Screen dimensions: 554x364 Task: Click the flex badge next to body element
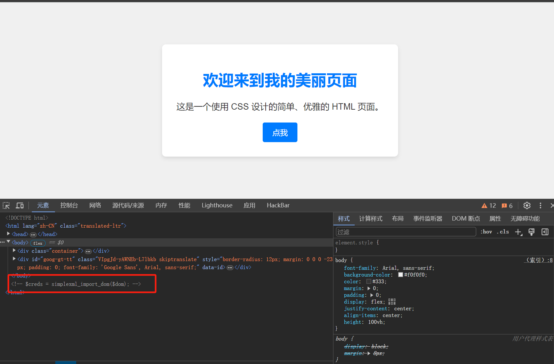[38, 243]
